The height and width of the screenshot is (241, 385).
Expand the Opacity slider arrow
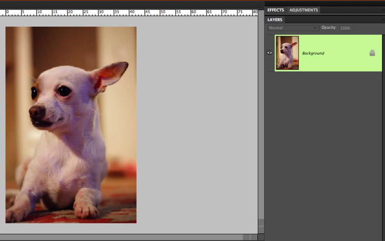click(355, 28)
